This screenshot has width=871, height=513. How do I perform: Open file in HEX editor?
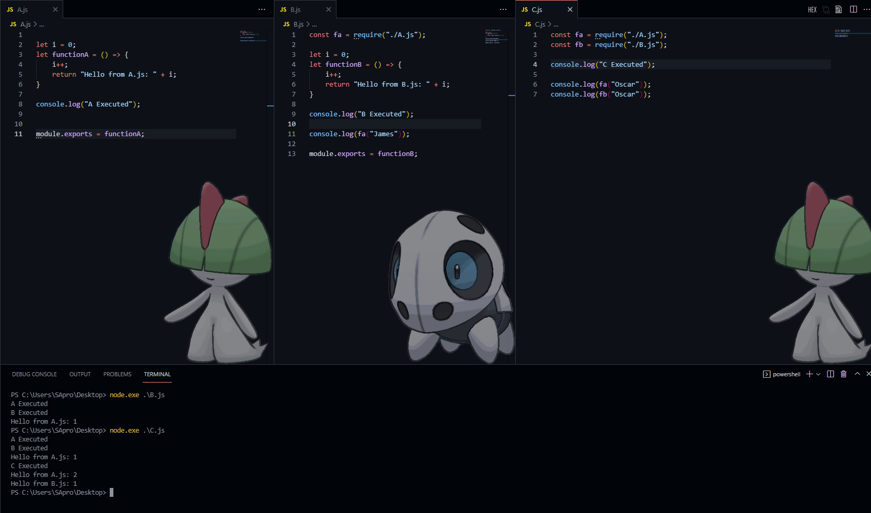[812, 9]
